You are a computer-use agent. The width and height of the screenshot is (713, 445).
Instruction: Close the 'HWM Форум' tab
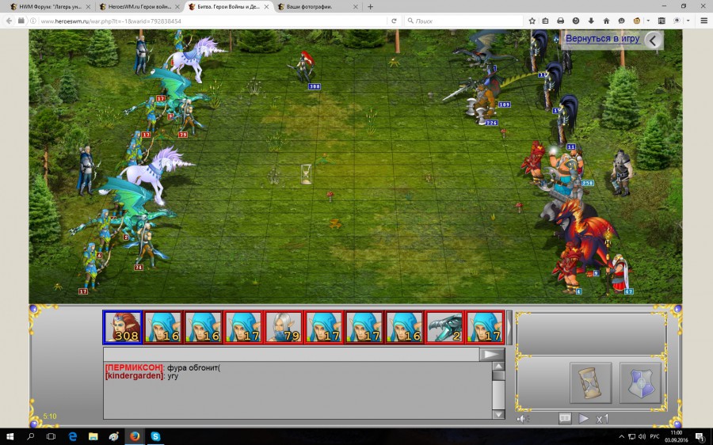[x=88, y=7]
